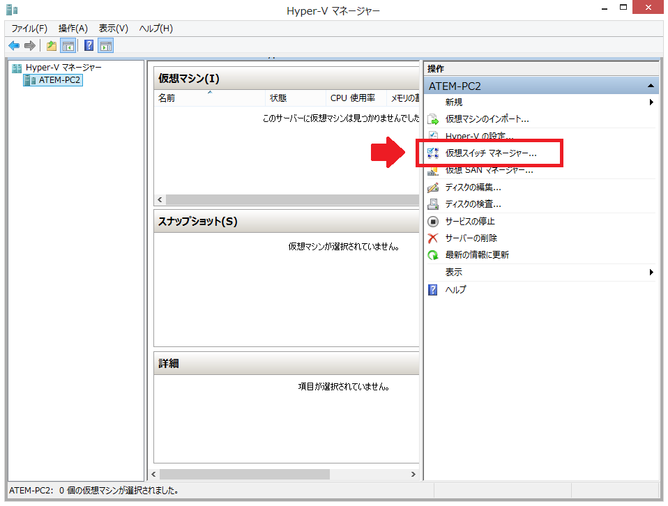Click the 仮想 SAN マネージャー icon
Viewport: 668px width, 506px height.
point(433,171)
